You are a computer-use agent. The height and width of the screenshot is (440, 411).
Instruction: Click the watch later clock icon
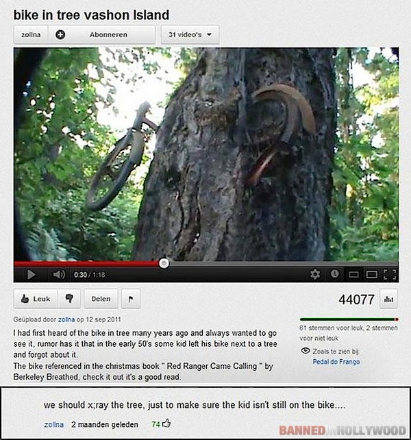[334, 273]
